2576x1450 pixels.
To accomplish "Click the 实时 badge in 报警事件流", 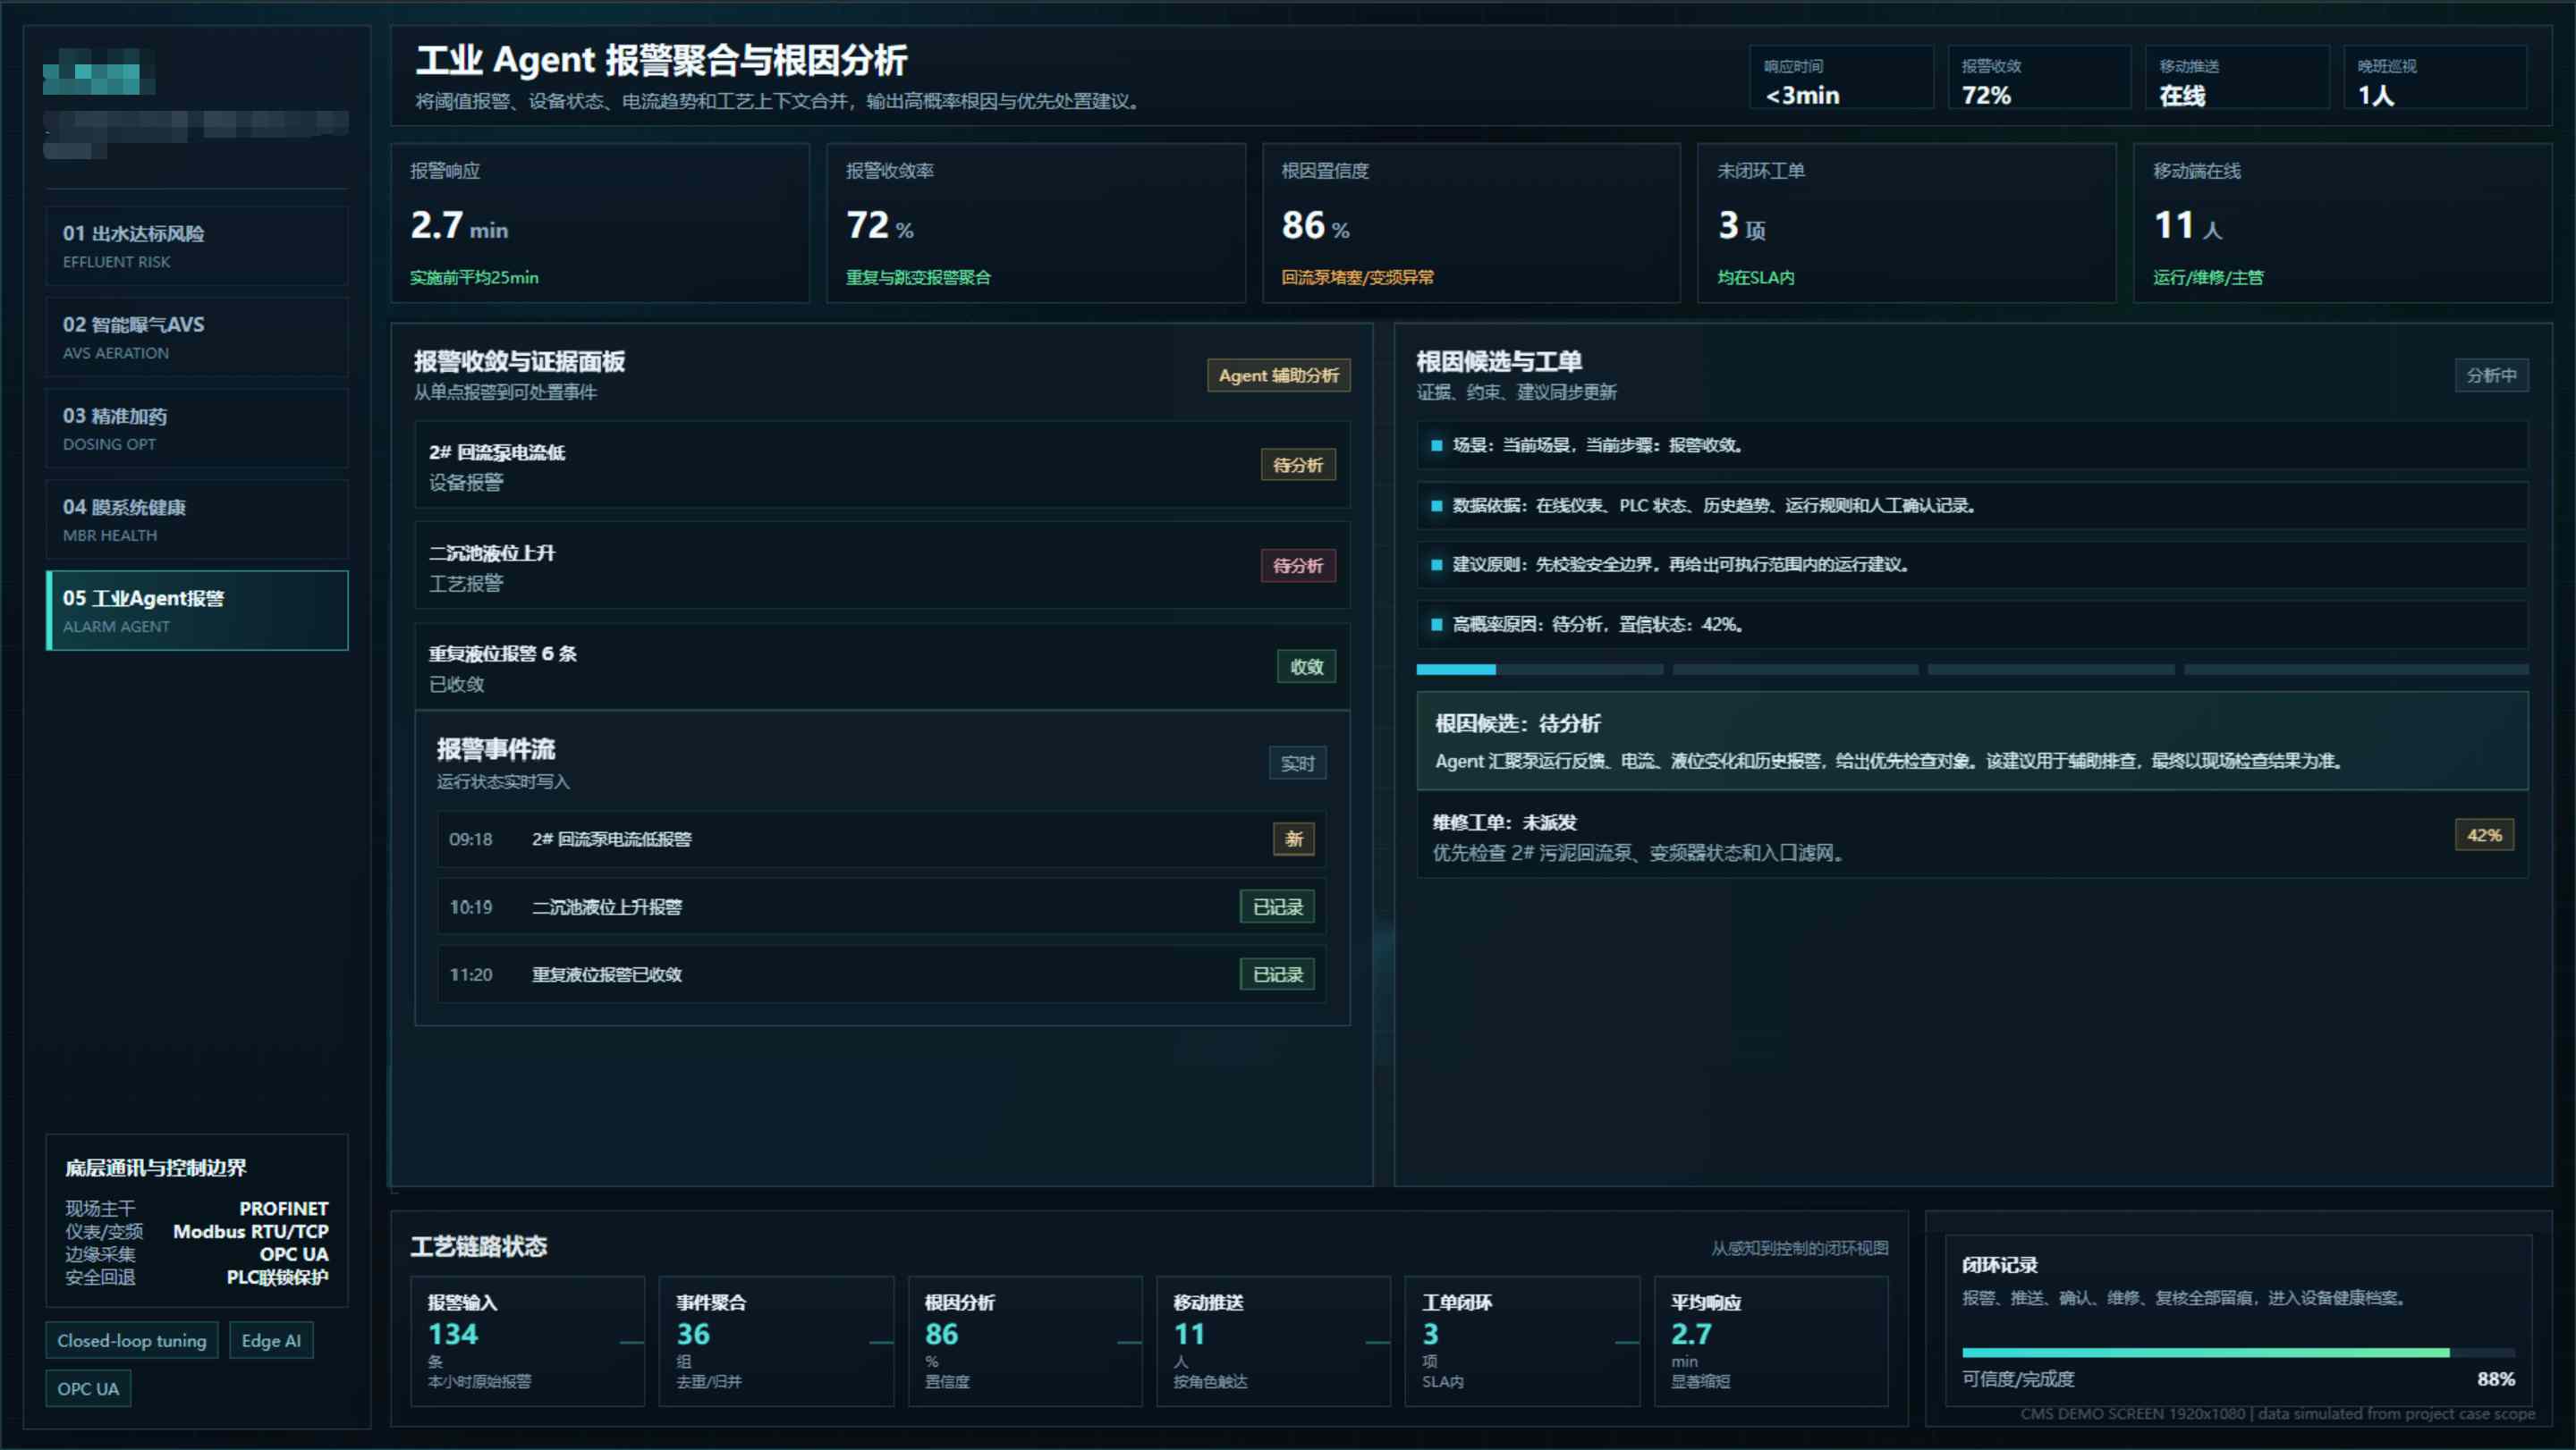I will pyautogui.click(x=1297, y=763).
